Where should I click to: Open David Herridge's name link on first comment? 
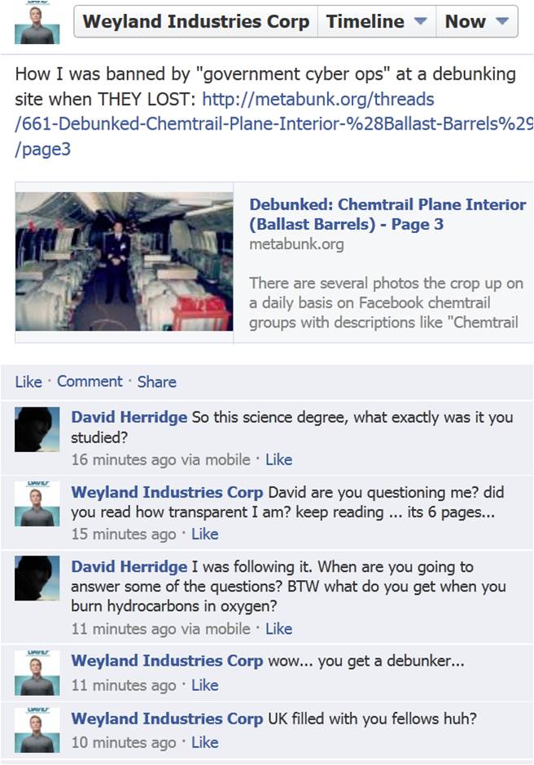coord(129,417)
